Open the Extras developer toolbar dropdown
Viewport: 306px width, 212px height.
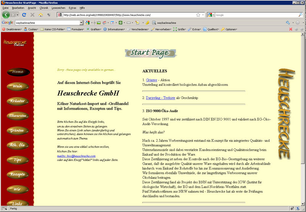click(194, 29)
